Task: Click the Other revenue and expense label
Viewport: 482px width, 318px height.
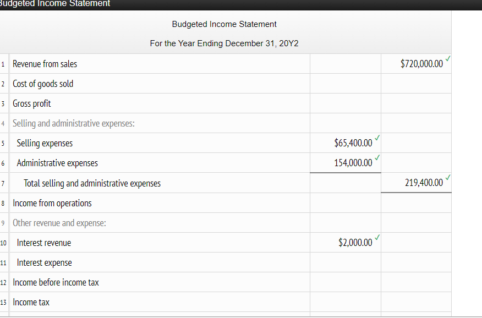Action: click(x=61, y=222)
